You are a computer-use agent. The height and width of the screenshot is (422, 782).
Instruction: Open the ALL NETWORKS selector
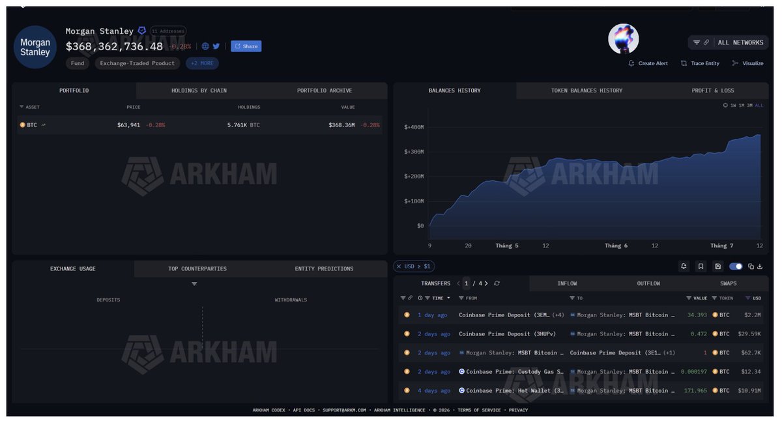click(740, 42)
